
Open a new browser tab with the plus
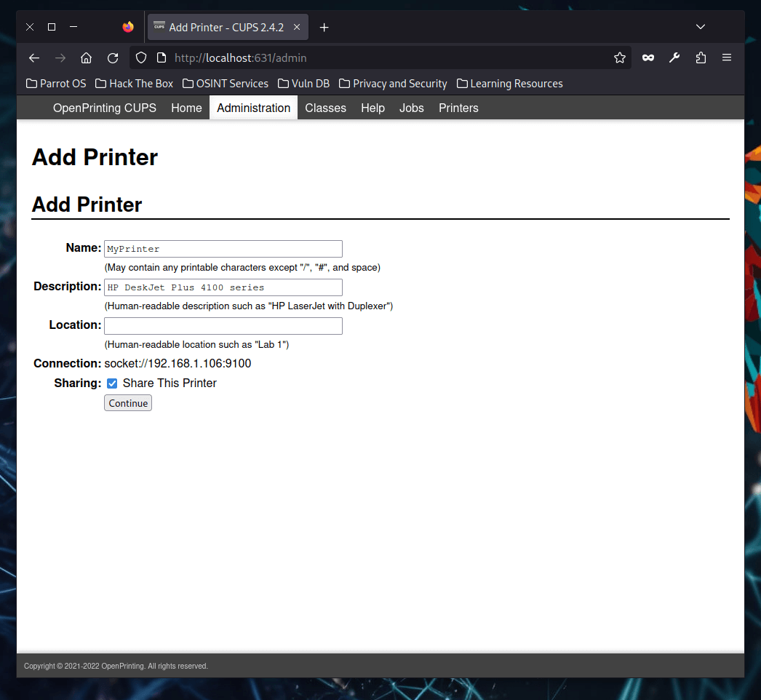coord(324,27)
